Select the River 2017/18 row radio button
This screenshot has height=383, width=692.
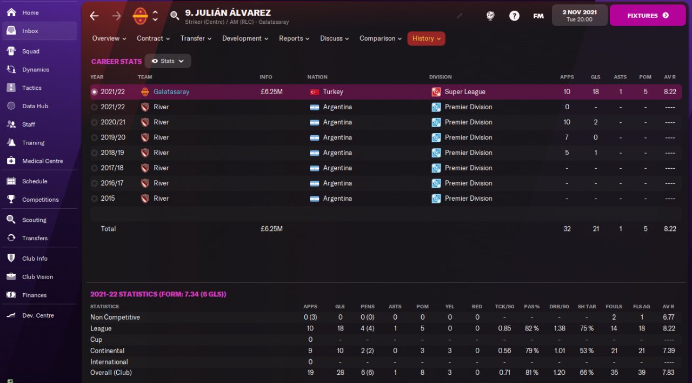pos(95,168)
